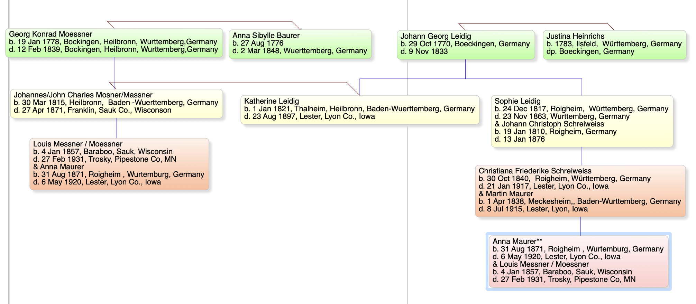Click '& Anna Maurer' in Louis Messner's box
The image size is (696, 304).
pos(58,167)
